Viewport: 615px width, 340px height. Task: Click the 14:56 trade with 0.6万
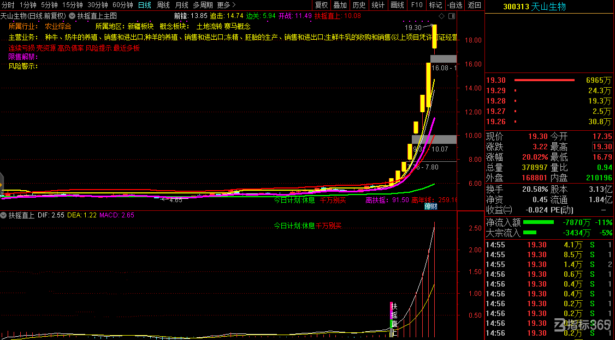click(548, 274)
